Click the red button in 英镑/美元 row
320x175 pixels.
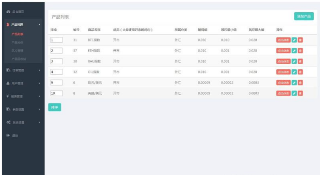click(284, 93)
